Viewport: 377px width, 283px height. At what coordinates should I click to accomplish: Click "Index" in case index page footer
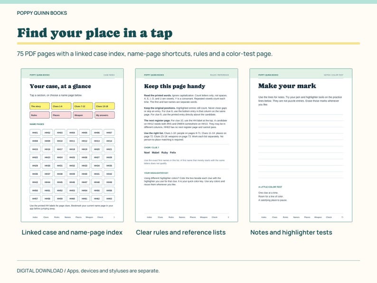click(x=35, y=217)
